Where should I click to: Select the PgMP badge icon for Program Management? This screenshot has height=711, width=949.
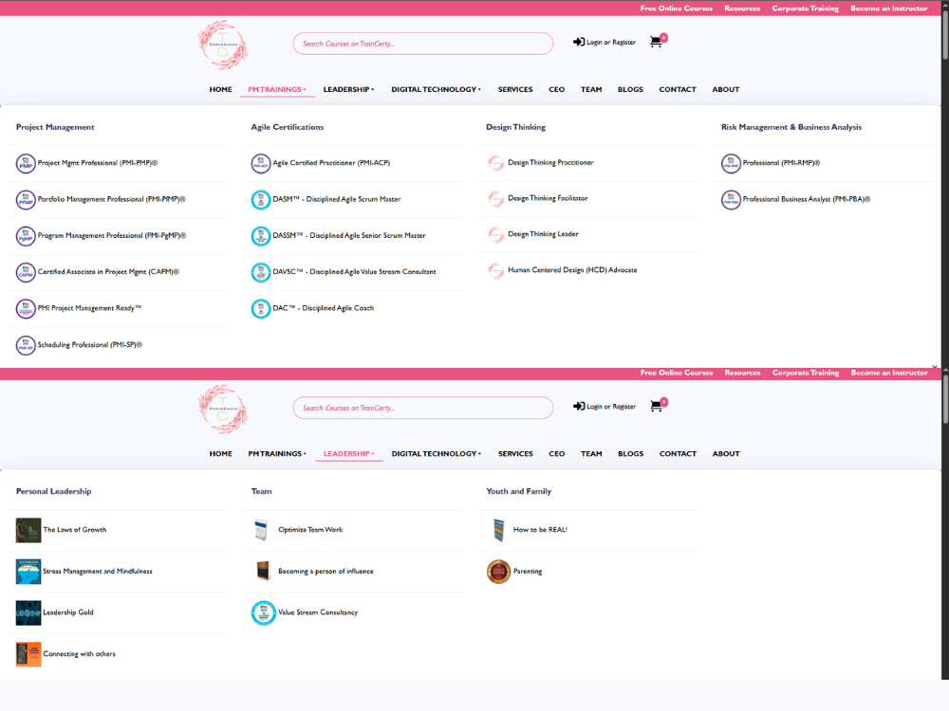tap(26, 236)
